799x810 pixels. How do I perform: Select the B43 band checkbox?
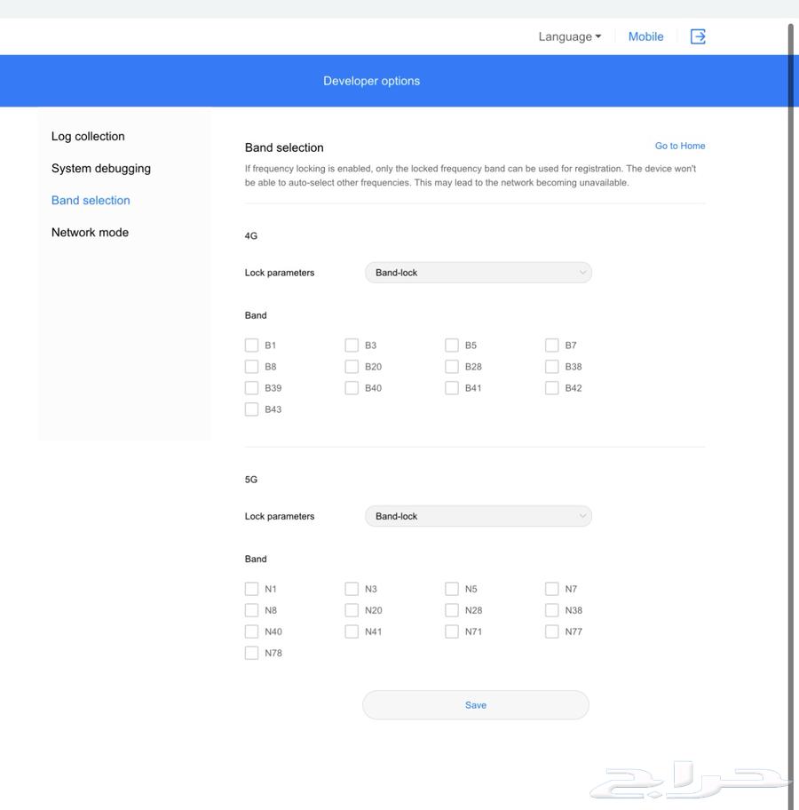(251, 409)
